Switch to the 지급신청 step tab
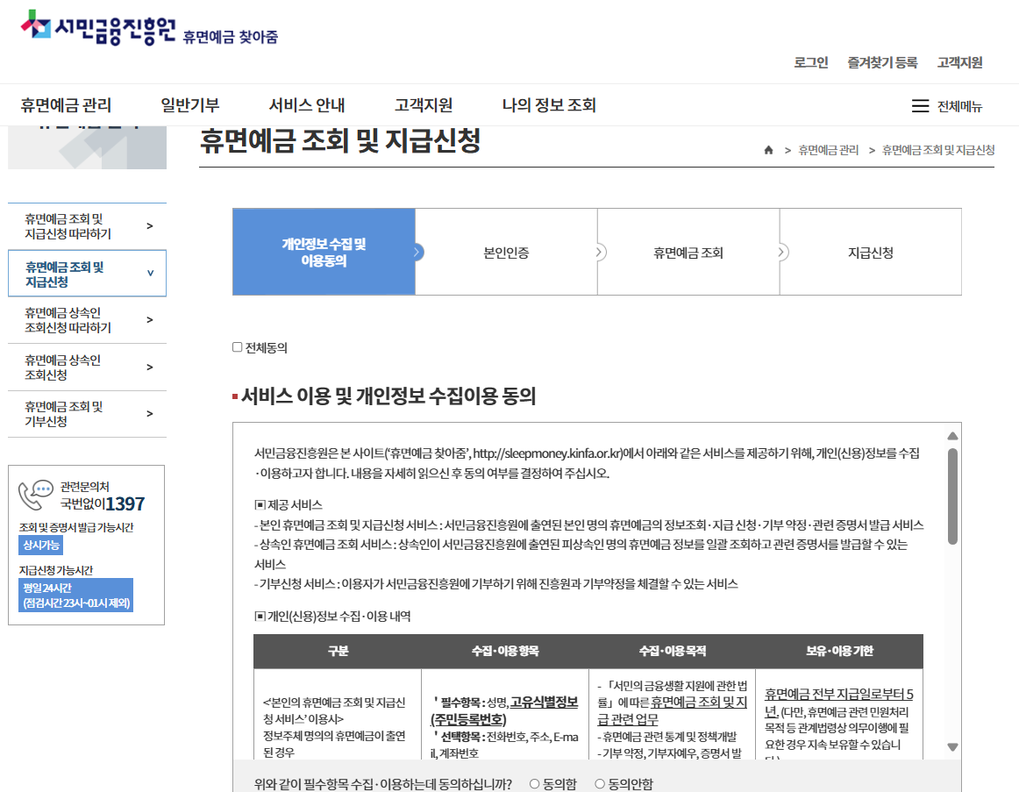The image size is (1019, 792). 870,252
